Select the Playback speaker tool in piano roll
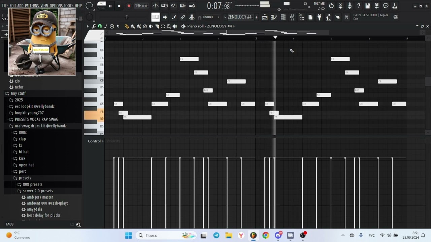Viewport: 431px width, 242px height. (x=175, y=26)
